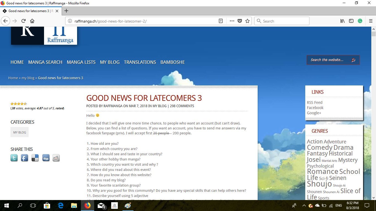Click the Search this website field
Image resolution: width=376 pixels, height=211 pixels.
pyautogui.click(x=329, y=60)
